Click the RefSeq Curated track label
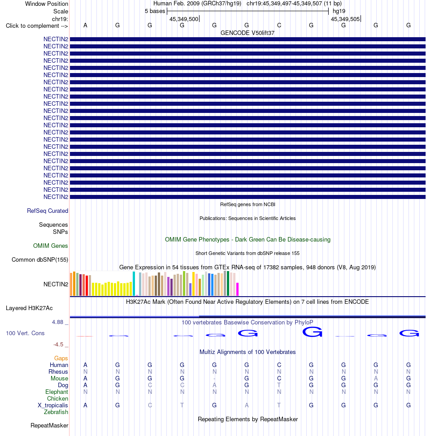 (48, 211)
